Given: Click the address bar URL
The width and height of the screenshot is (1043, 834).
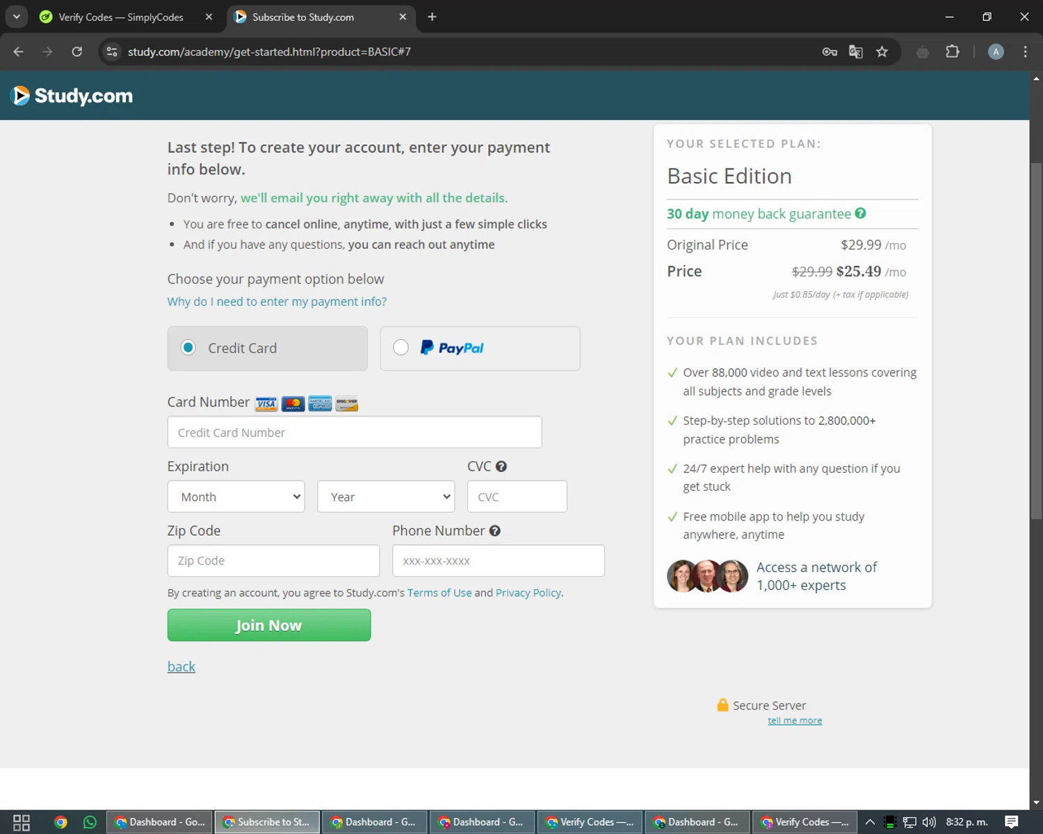Looking at the screenshot, I should tap(270, 51).
